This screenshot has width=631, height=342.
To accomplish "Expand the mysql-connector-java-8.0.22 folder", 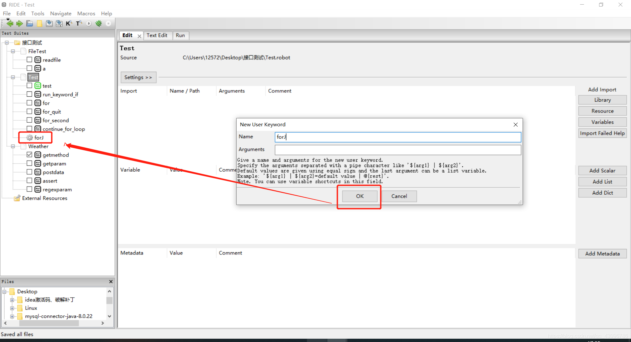I will (x=12, y=316).
